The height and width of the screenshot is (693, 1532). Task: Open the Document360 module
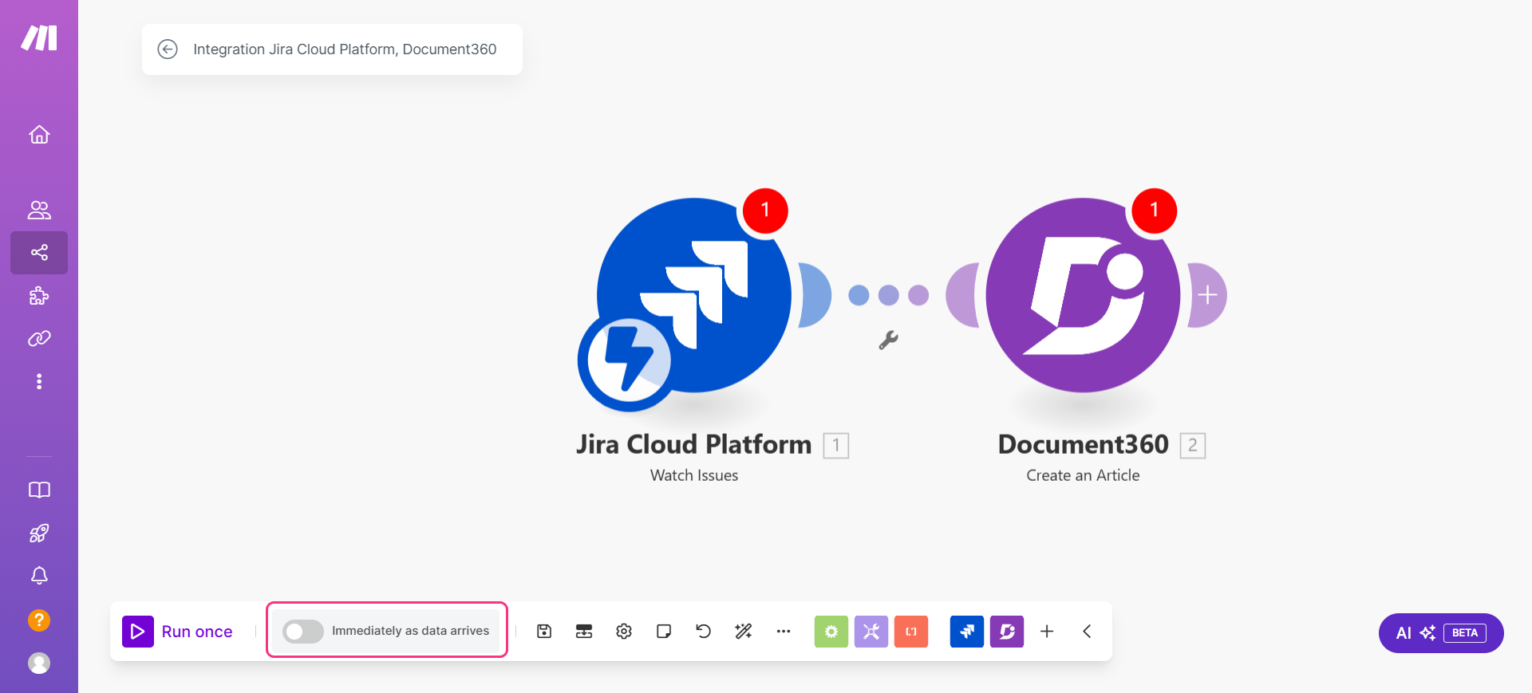point(1083,295)
